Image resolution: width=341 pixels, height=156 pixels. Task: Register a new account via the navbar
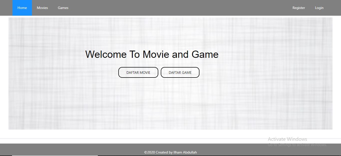299,8
